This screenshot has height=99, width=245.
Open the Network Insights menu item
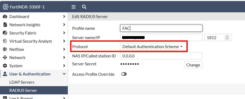(34, 25)
